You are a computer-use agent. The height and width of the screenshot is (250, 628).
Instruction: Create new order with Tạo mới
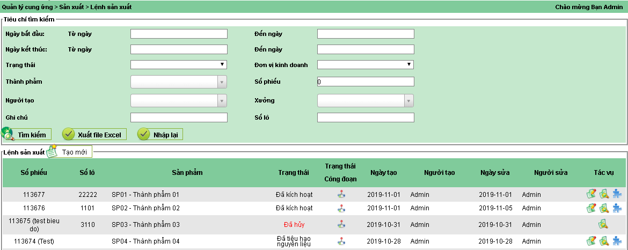click(x=70, y=152)
